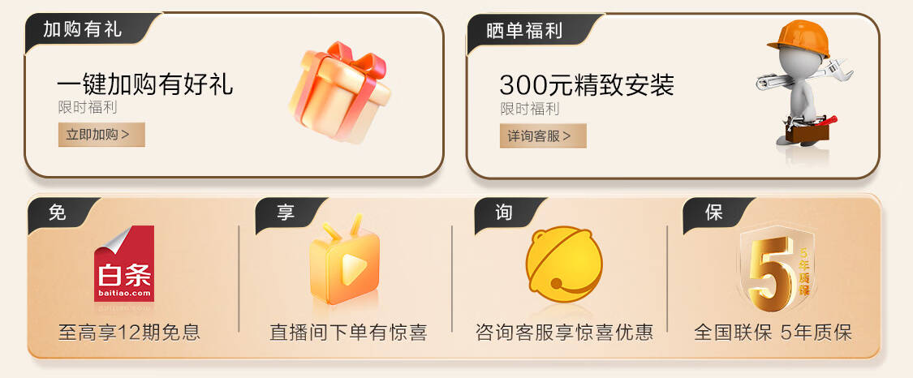
Task: Click the 免 corner tag
Action: (57, 213)
